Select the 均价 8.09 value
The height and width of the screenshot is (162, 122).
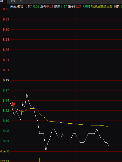36,6
